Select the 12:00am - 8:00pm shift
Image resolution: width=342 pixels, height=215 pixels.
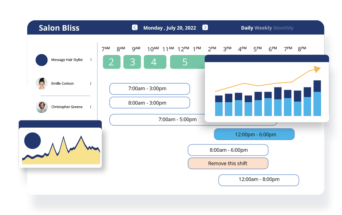coord(259,180)
